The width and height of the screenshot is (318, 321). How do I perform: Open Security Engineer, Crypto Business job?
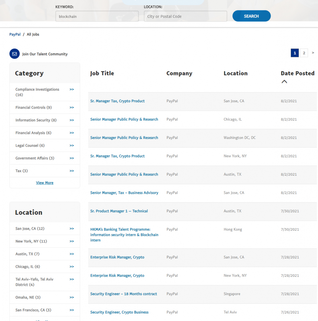click(x=119, y=312)
